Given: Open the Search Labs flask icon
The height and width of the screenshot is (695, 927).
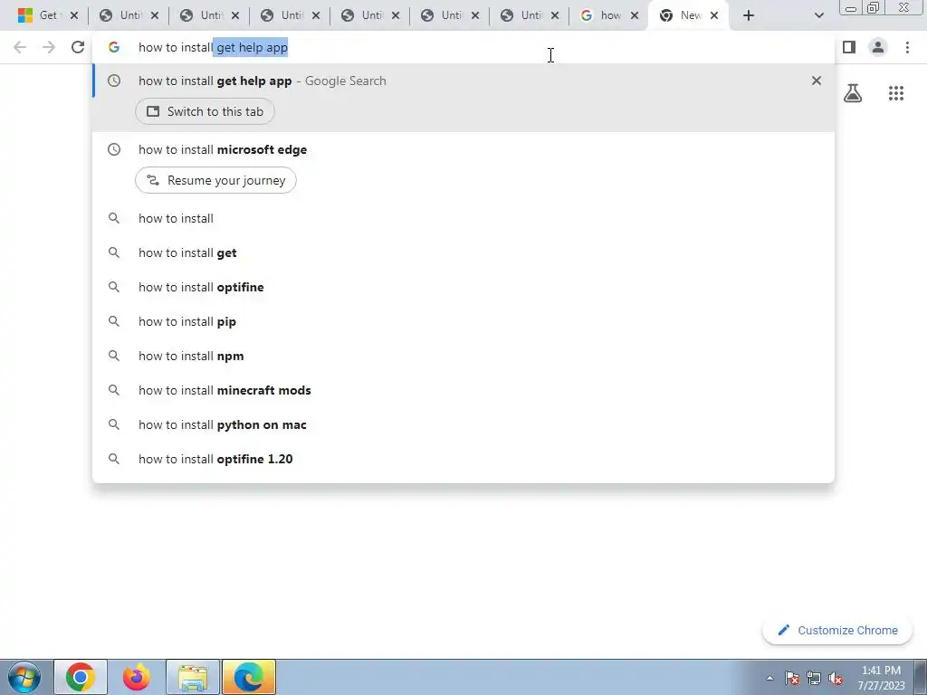Looking at the screenshot, I should [853, 93].
